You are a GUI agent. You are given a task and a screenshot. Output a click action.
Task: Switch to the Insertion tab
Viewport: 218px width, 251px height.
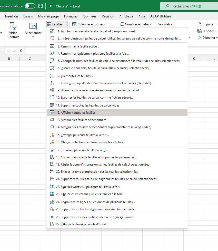tap(12, 16)
